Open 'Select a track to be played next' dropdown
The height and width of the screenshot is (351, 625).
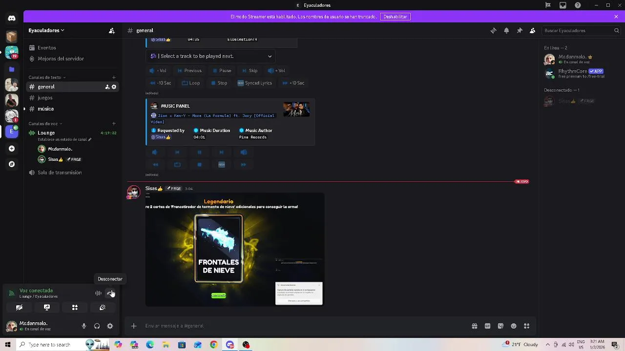pos(210,56)
